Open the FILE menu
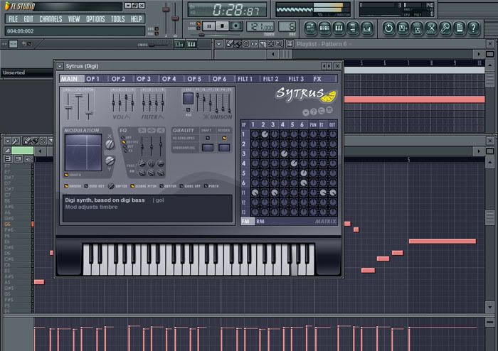The height and width of the screenshot is (351, 498). pos(13,19)
